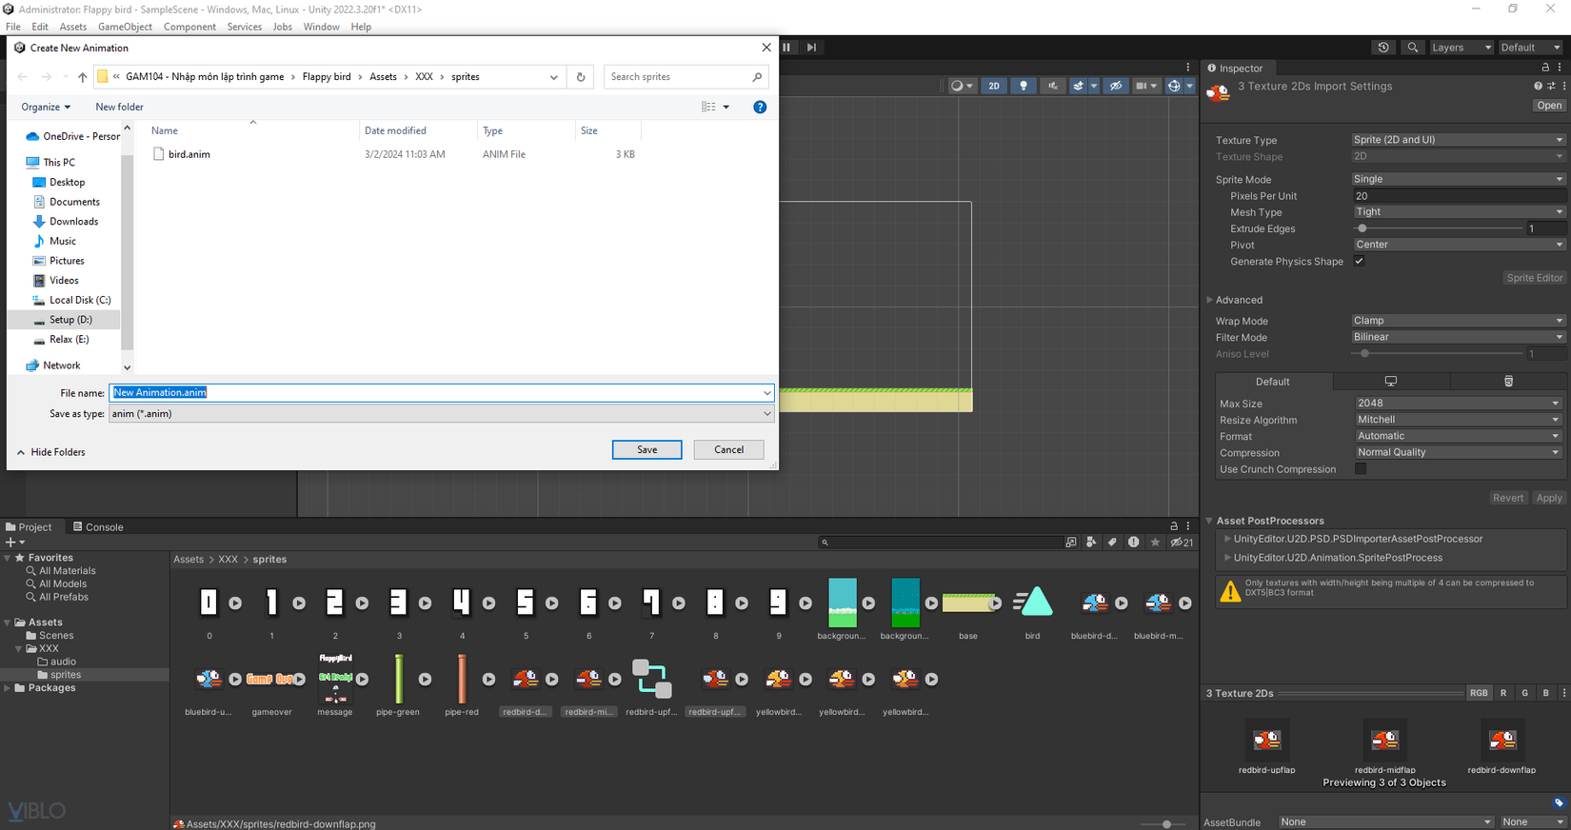Lock the Inspector panel

click(1545, 68)
